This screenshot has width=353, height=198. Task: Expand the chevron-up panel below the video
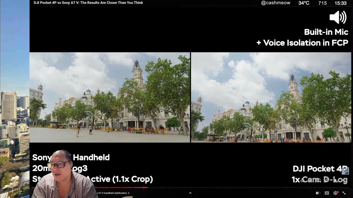tap(190, 193)
